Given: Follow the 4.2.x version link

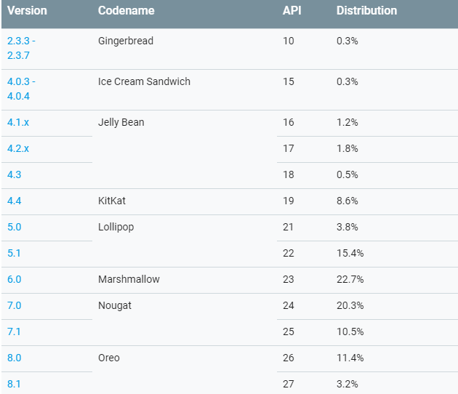Looking at the screenshot, I should pos(18,148).
